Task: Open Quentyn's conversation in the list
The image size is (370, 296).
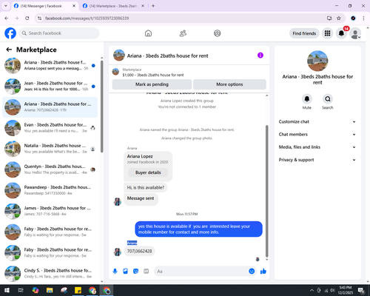Action: (50, 169)
